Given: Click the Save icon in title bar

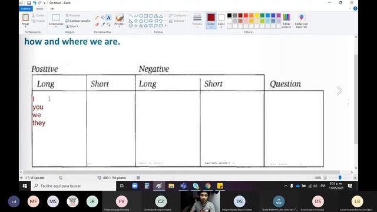Looking at the screenshot, I should coord(29,3).
